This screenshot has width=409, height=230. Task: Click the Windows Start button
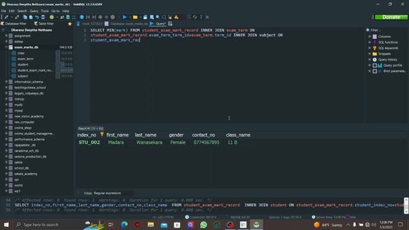point(6,224)
